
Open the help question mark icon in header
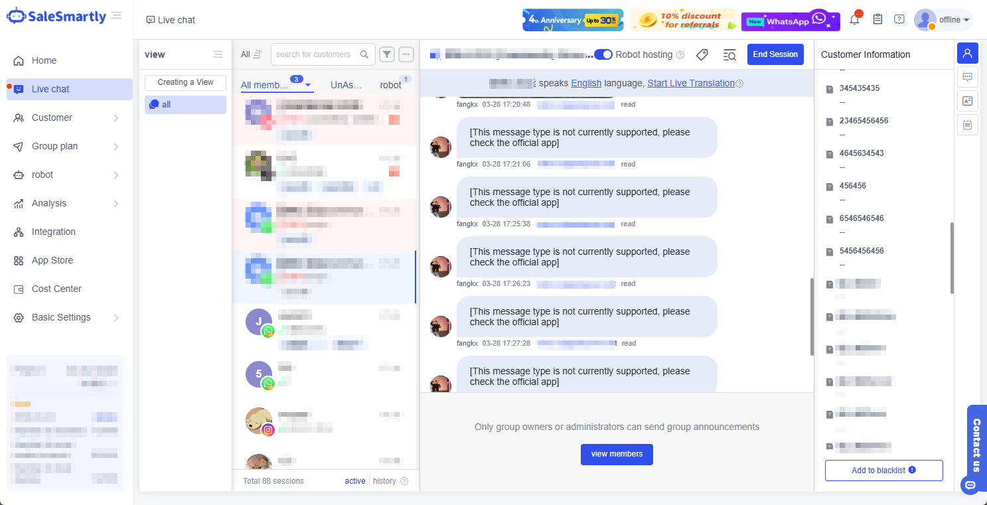899,19
